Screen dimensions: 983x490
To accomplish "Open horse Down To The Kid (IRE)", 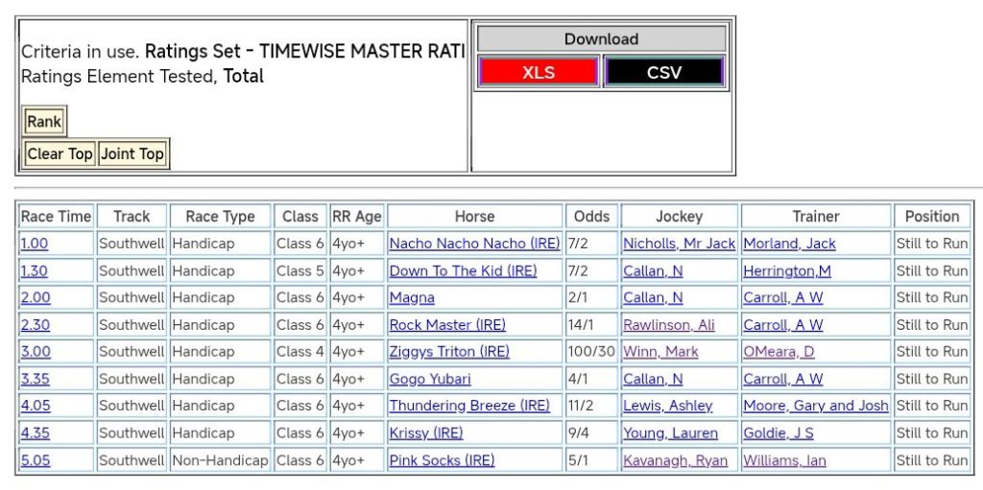I will click(x=463, y=271).
